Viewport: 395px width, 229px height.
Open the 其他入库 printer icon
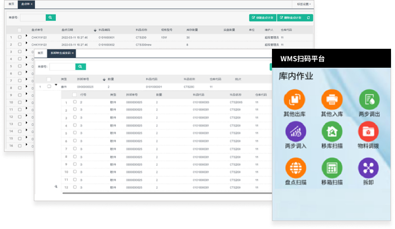click(x=332, y=99)
